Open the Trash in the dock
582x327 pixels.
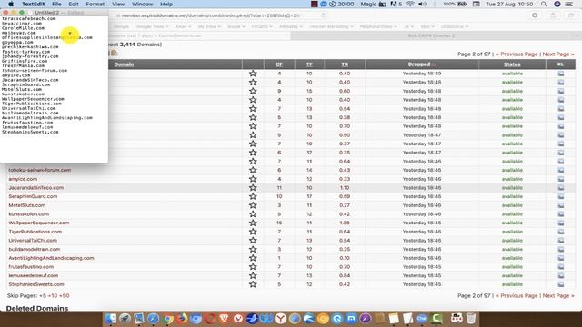471,318
